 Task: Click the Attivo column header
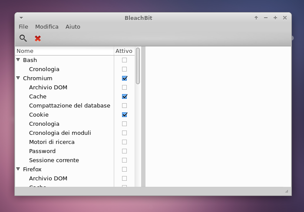[x=124, y=51]
